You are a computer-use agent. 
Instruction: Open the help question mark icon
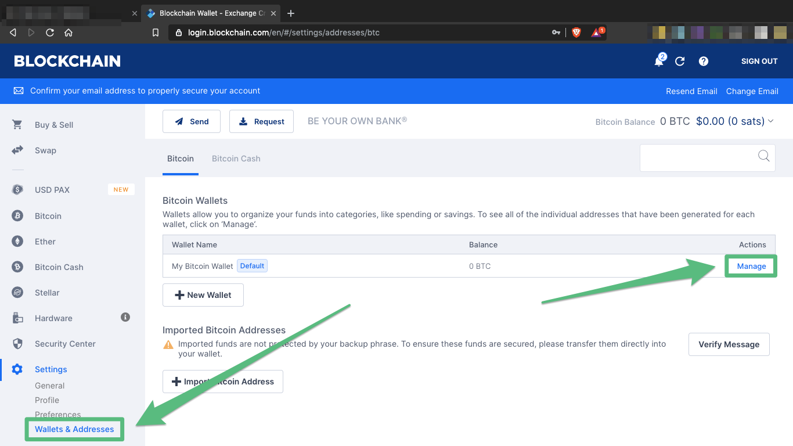point(704,61)
